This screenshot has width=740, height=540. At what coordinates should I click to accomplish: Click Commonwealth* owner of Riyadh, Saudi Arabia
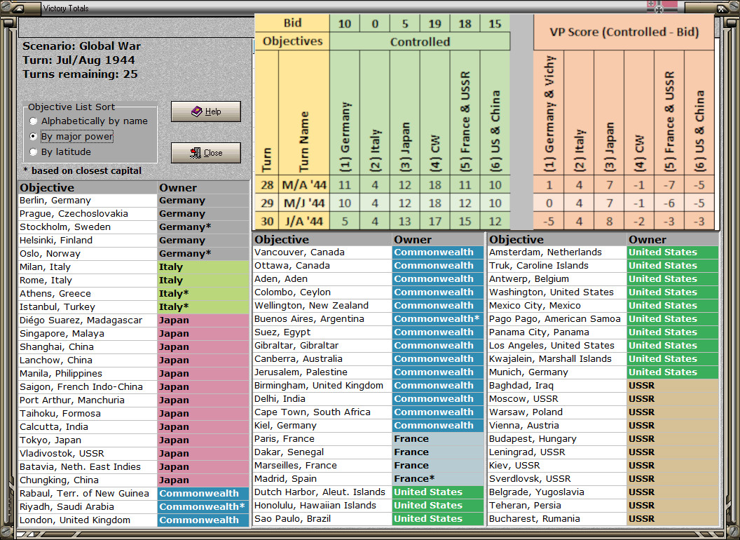203,507
